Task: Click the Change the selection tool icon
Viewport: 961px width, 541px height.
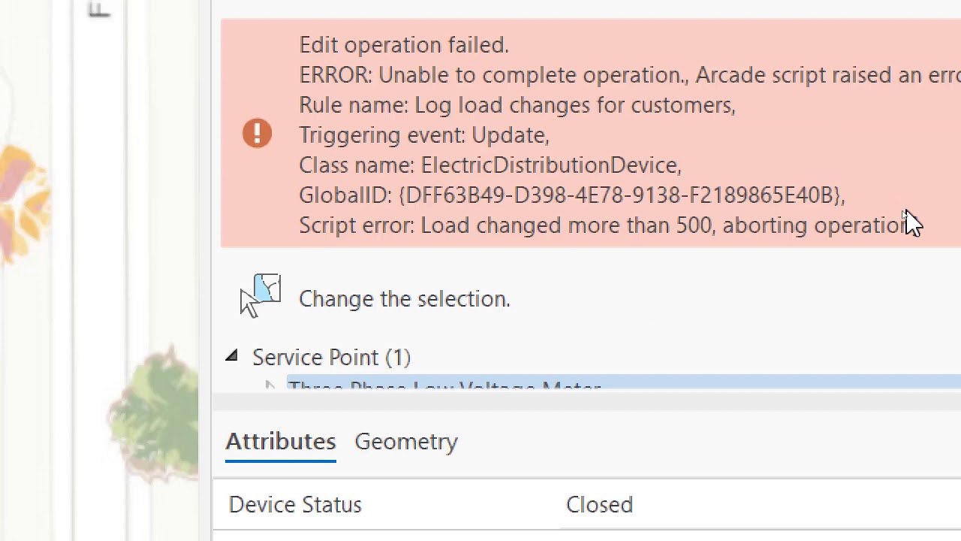Action: (x=261, y=296)
